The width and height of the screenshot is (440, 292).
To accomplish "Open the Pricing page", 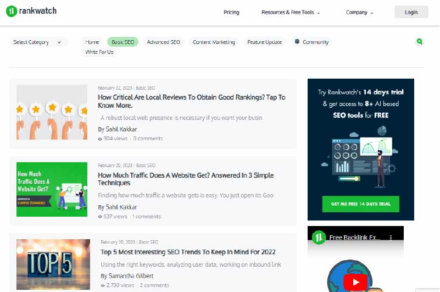I will 231,12.
